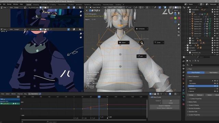The width and height of the screenshot is (219, 123).
Task: Click Cursor to Selection button in graph editor
Action: [164, 106]
